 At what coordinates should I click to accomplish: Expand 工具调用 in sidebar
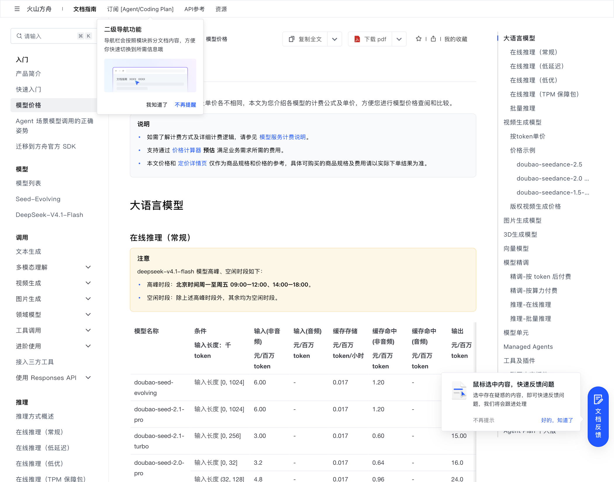coord(88,330)
